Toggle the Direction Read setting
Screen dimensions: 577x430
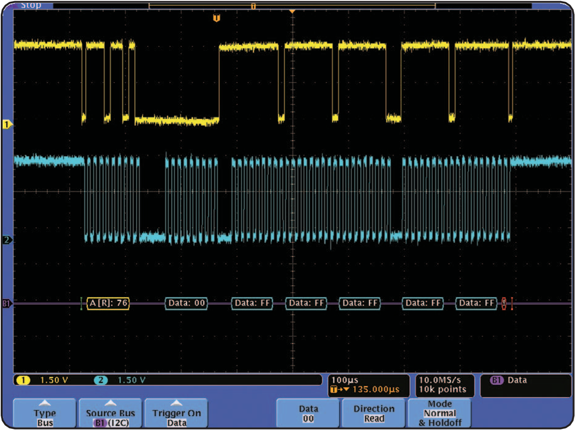click(x=374, y=413)
